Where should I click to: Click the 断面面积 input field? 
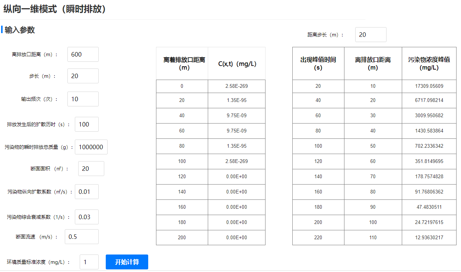point(91,169)
